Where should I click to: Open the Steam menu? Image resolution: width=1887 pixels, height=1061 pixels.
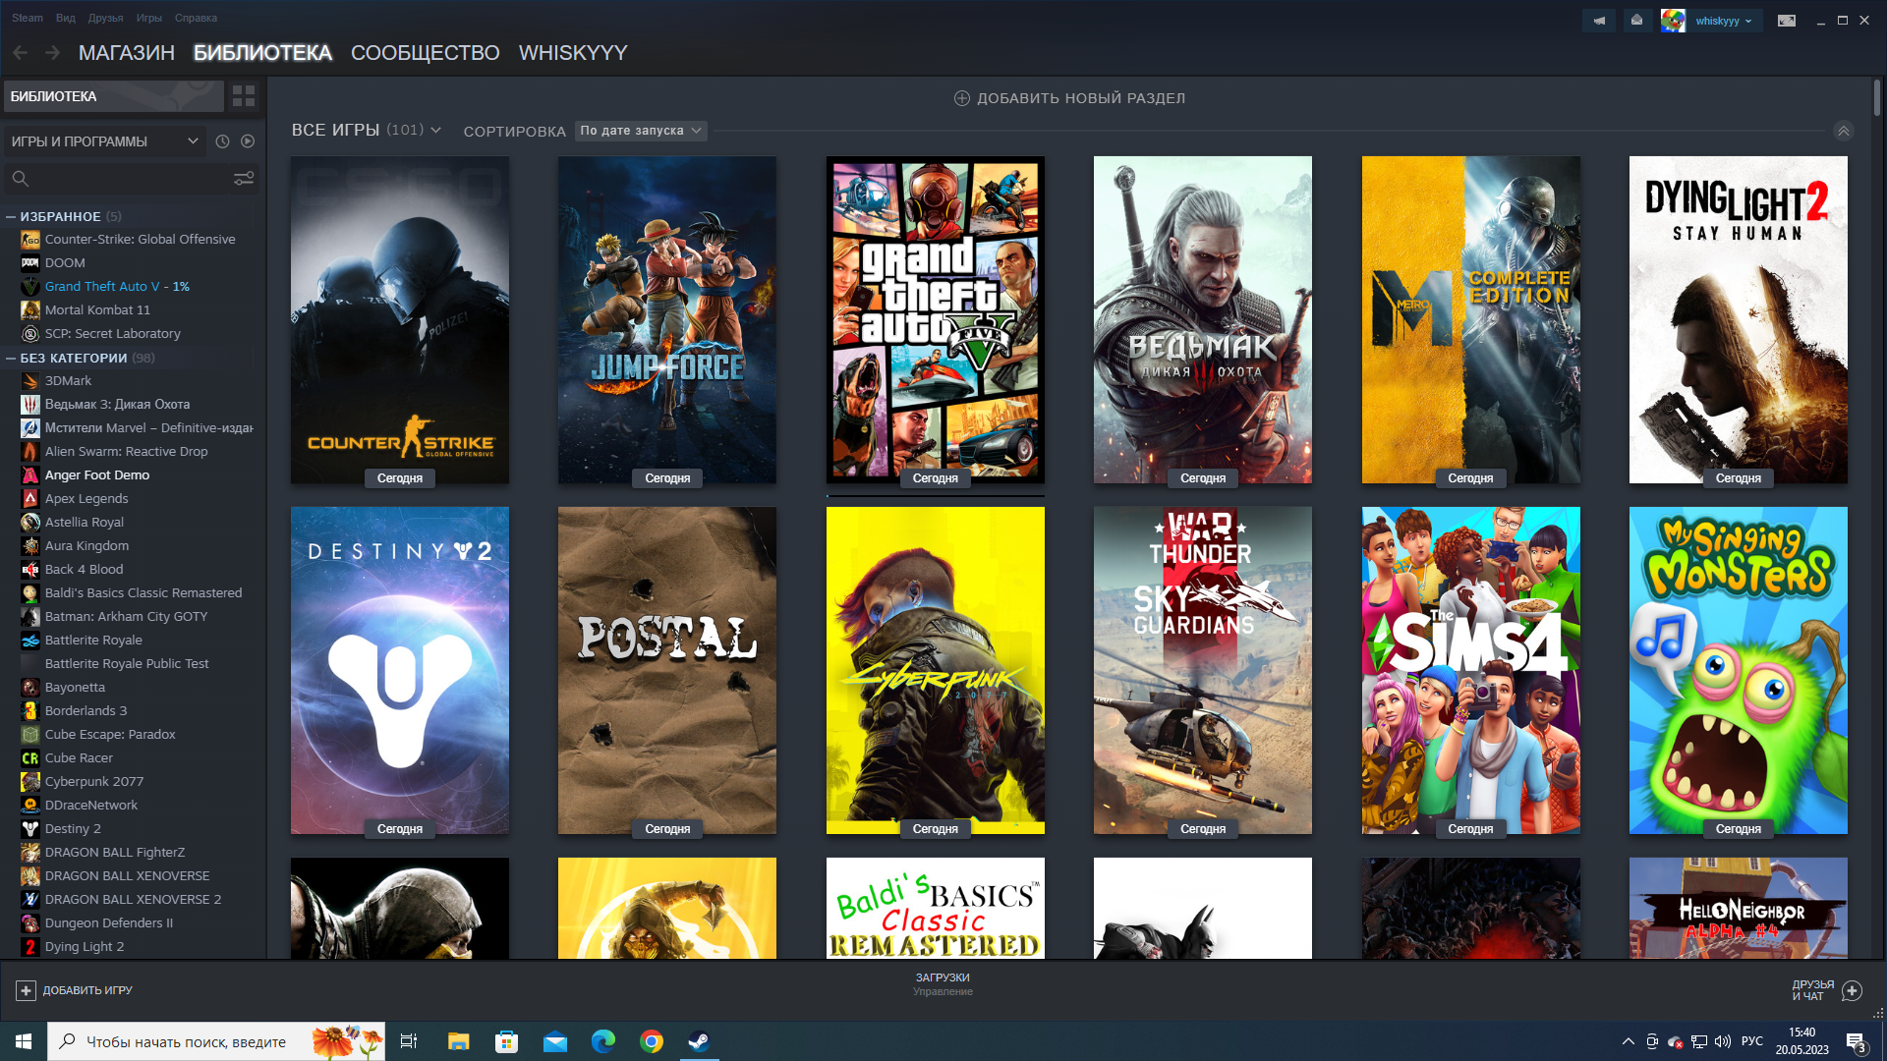coord(28,18)
